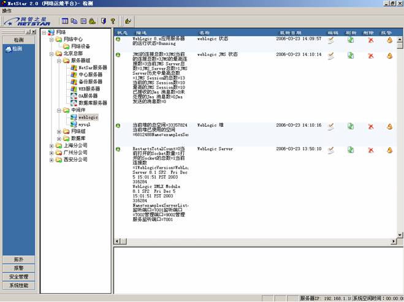
Task: Expand the 数据库 folder node
Action: [59, 139]
